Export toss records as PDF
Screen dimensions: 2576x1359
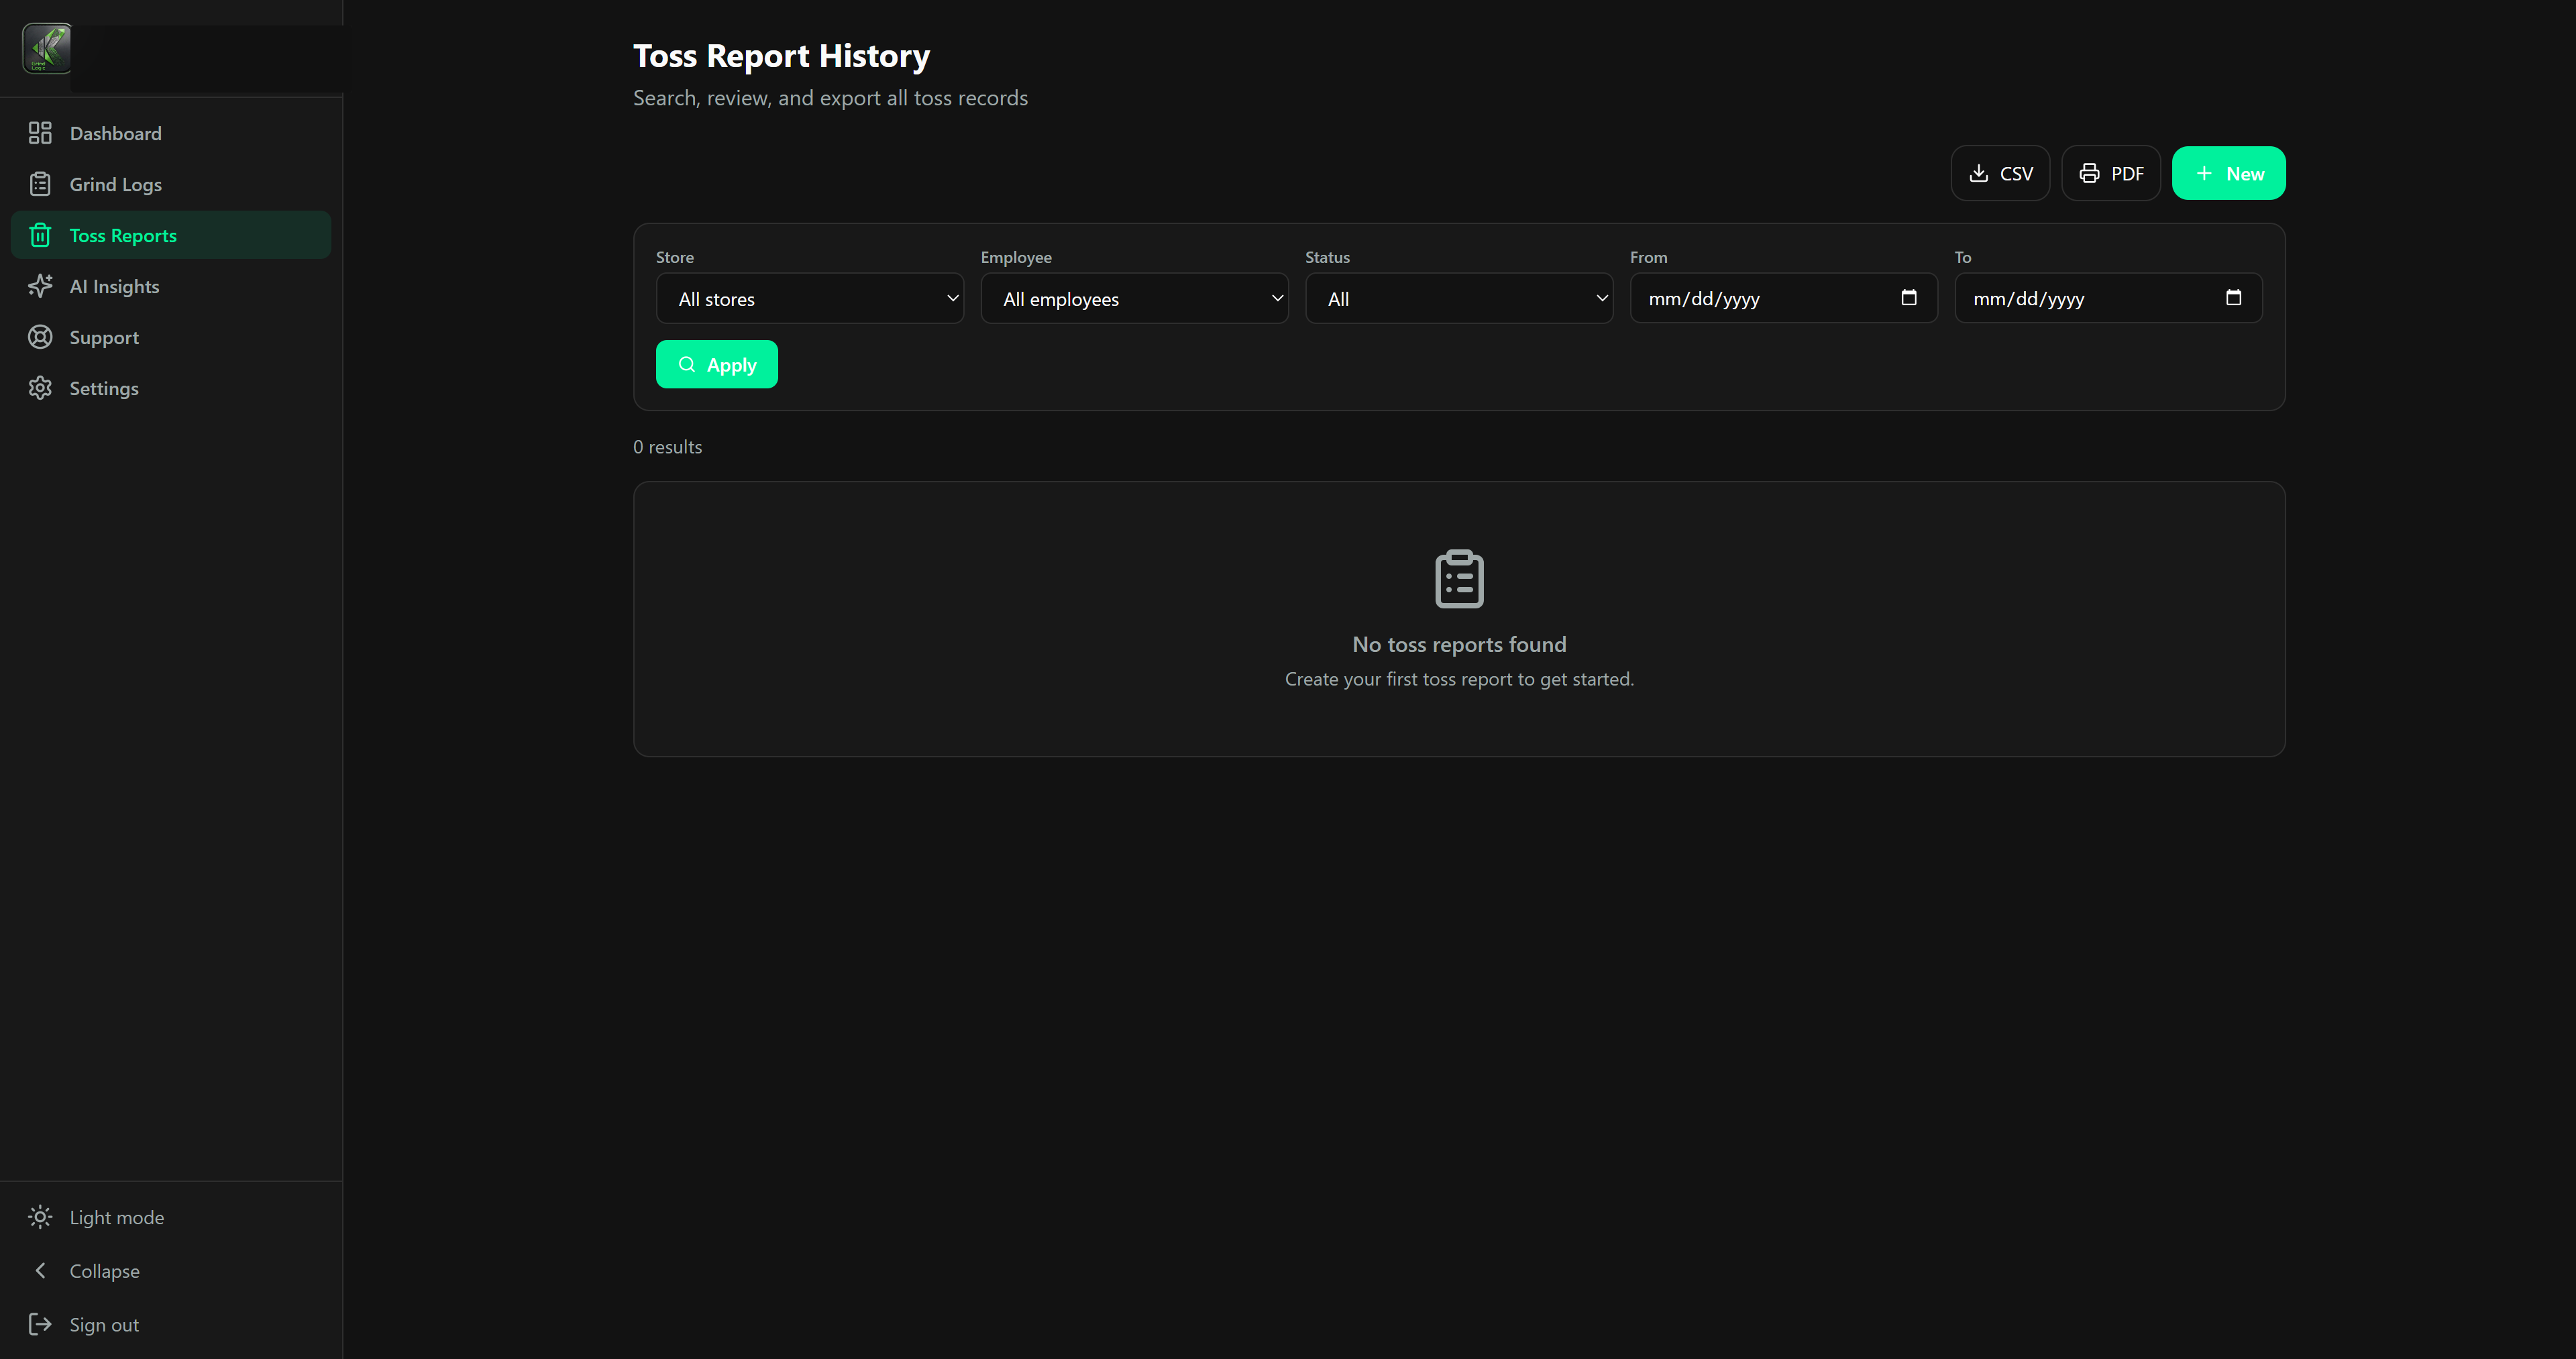click(x=2111, y=173)
